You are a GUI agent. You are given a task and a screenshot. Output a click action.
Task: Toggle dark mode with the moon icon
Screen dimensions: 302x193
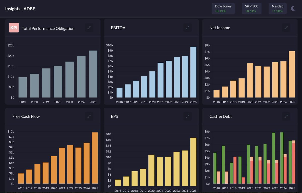293,9
